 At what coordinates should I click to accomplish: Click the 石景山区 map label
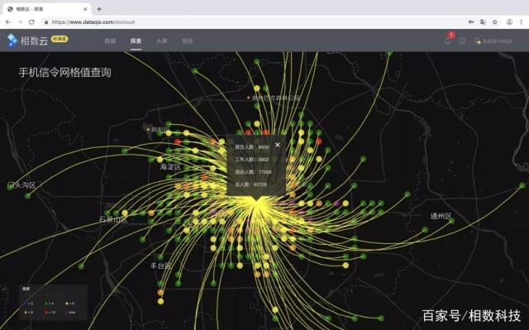pos(113,219)
